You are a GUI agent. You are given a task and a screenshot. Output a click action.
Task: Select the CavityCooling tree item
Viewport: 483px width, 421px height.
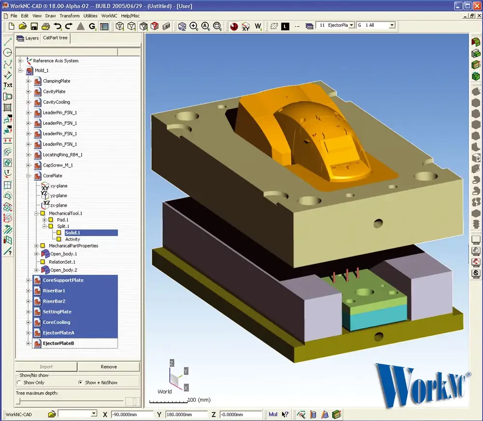tap(57, 102)
